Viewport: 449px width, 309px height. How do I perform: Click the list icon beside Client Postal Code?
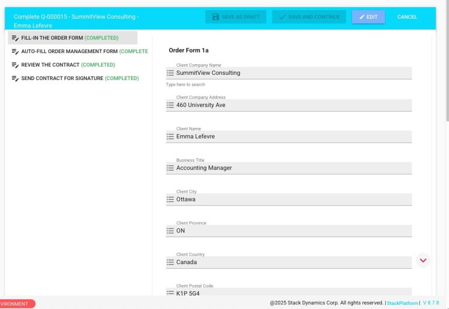pos(170,293)
